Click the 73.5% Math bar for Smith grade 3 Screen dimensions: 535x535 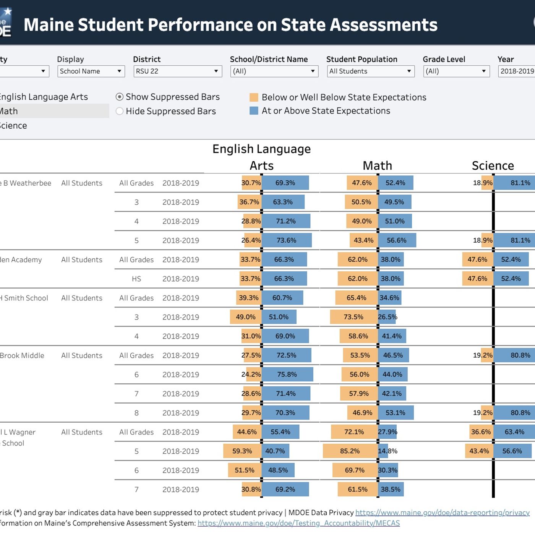coord(354,317)
